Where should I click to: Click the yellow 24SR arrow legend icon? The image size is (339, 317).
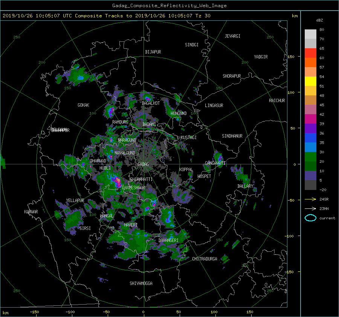(310, 199)
